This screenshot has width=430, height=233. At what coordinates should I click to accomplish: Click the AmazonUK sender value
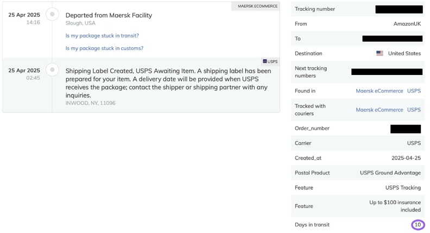pyautogui.click(x=407, y=24)
